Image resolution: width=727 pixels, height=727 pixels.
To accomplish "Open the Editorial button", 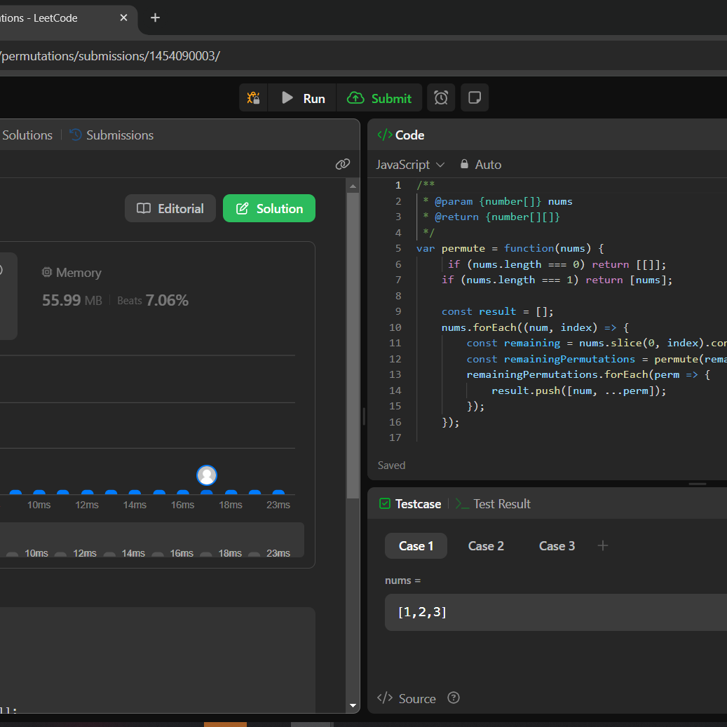I will tap(170, 208).
